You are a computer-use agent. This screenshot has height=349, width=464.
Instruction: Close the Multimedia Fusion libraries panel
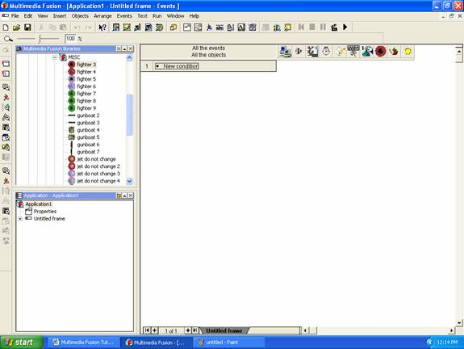pos(131,48)
